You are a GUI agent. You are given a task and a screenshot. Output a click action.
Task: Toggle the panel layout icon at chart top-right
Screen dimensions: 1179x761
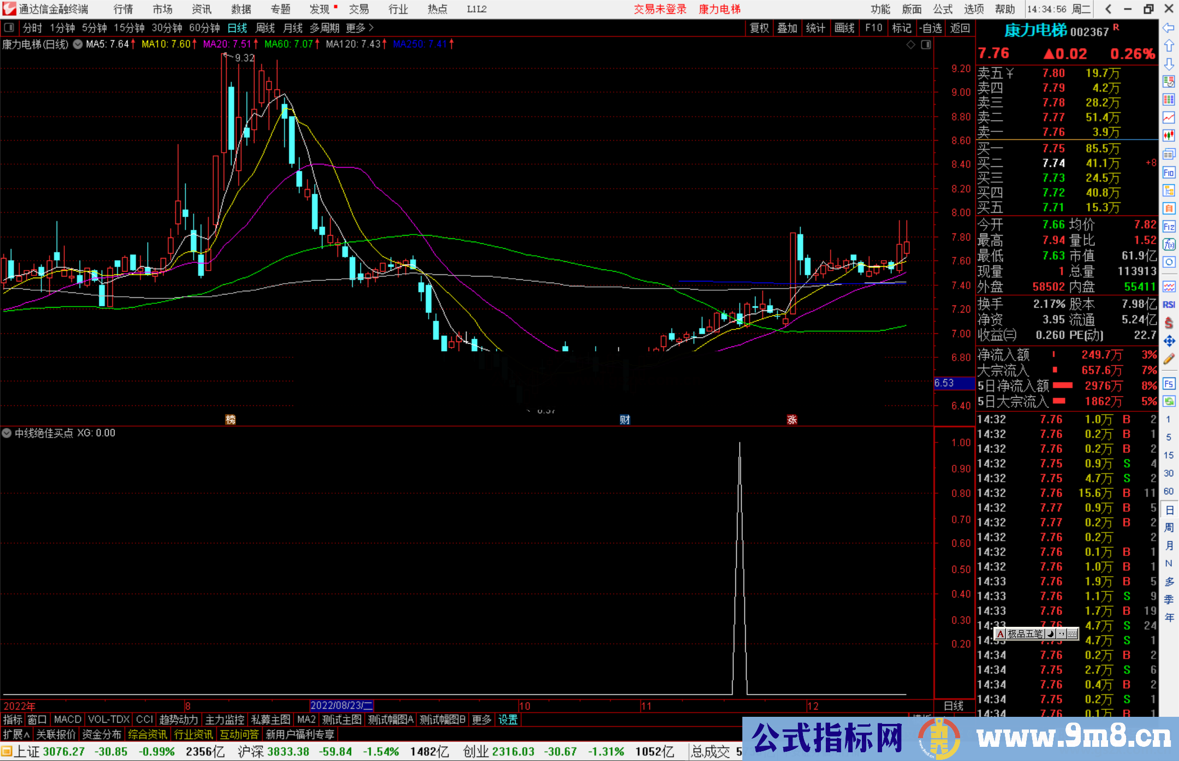[926, 45]
